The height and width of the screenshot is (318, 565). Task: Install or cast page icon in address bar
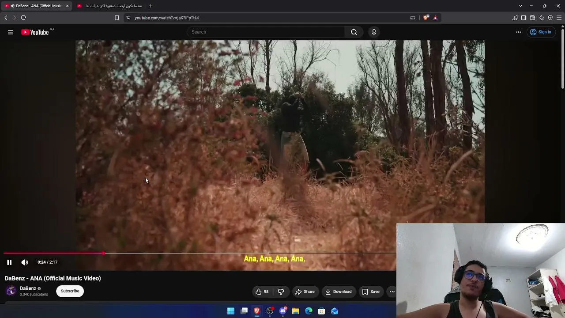[x=413, y=18]
